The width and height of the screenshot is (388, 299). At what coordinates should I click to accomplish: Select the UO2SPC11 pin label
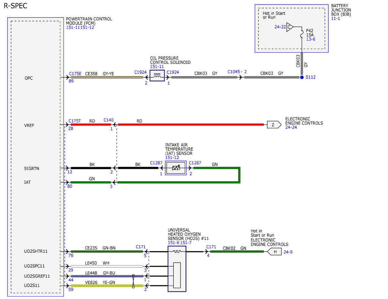tap(34, 266)
